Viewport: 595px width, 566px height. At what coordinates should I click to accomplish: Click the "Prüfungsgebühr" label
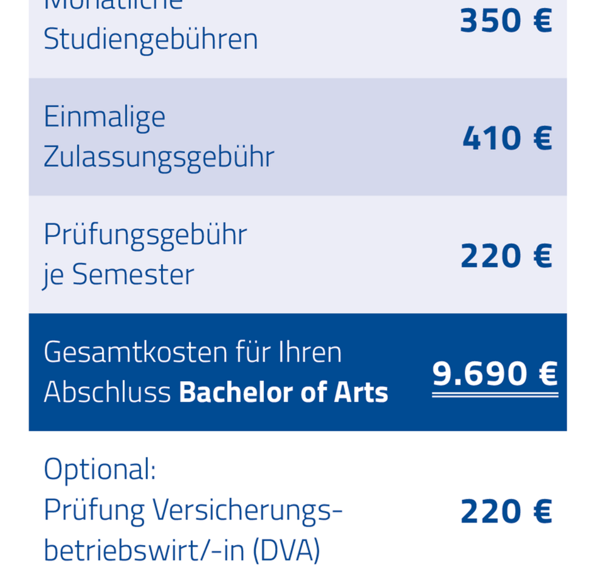point(145,235)
